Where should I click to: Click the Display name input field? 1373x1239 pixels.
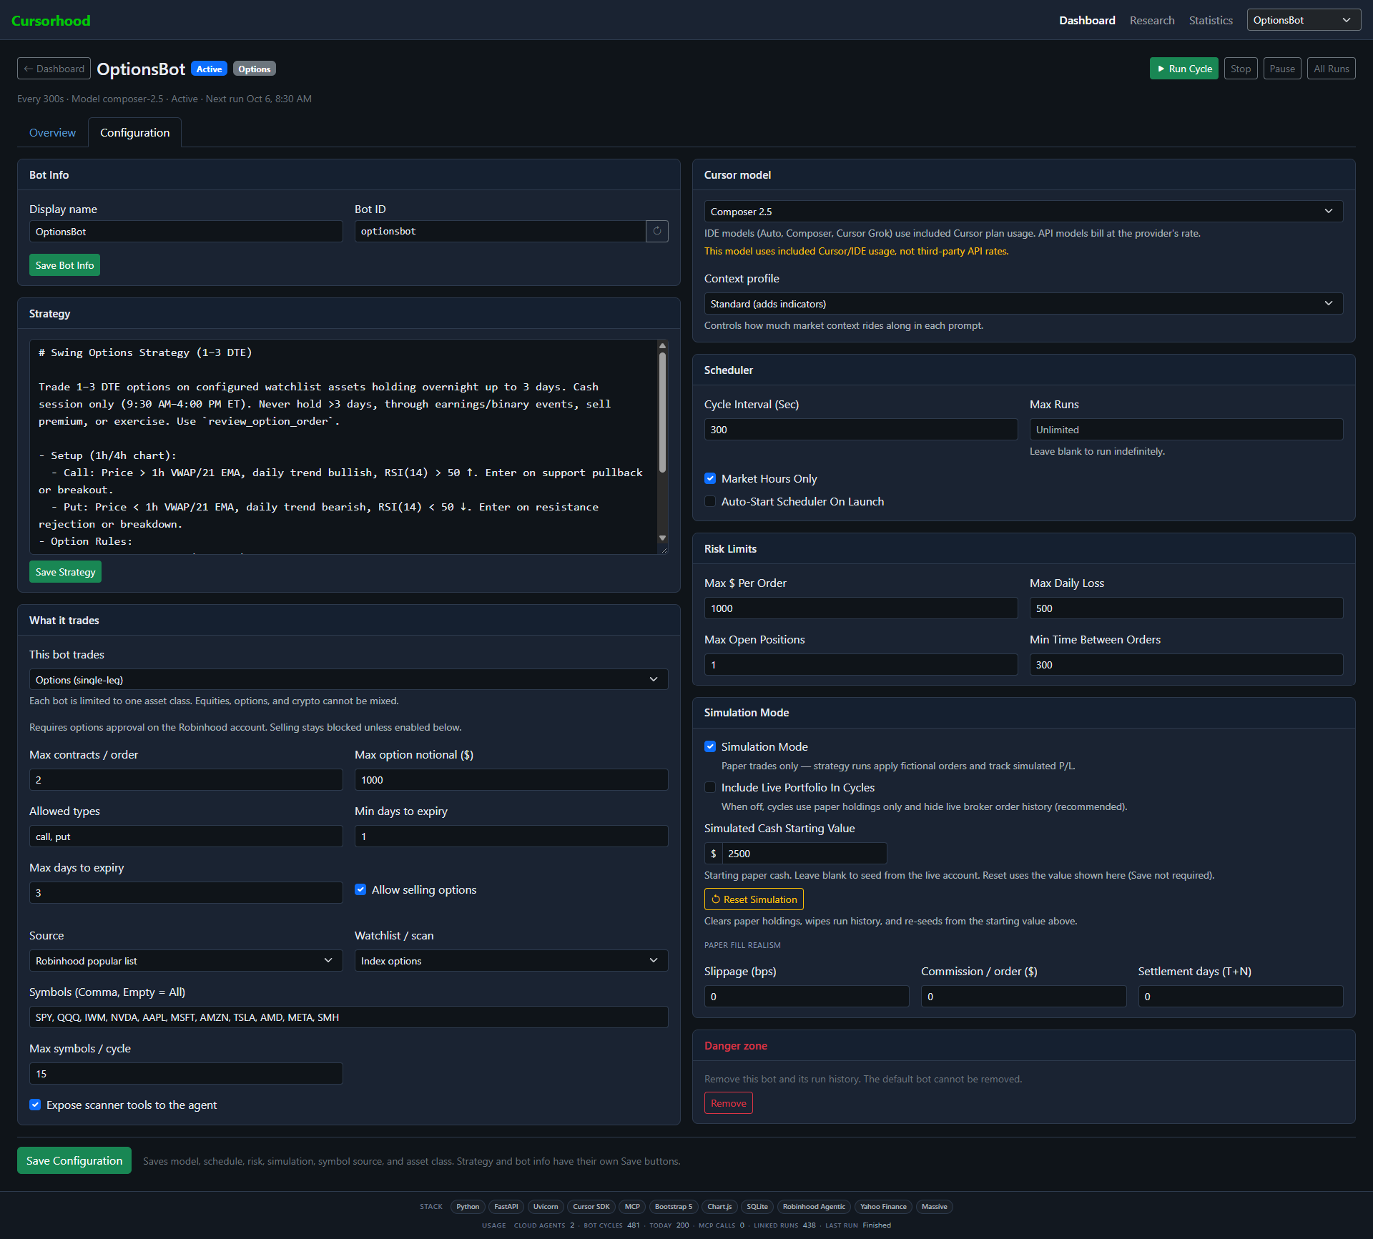click(x=186, y=232)
